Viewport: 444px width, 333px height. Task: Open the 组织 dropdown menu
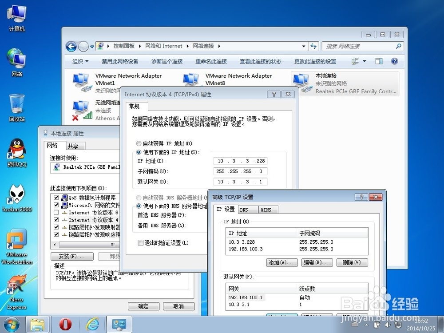[x=80, y=61]
